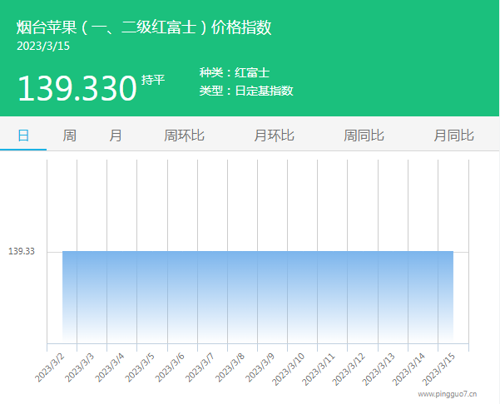Open the 月同比 monthly year-over-year tab
This screenshot has width=500, height=404.
(453, 135)
